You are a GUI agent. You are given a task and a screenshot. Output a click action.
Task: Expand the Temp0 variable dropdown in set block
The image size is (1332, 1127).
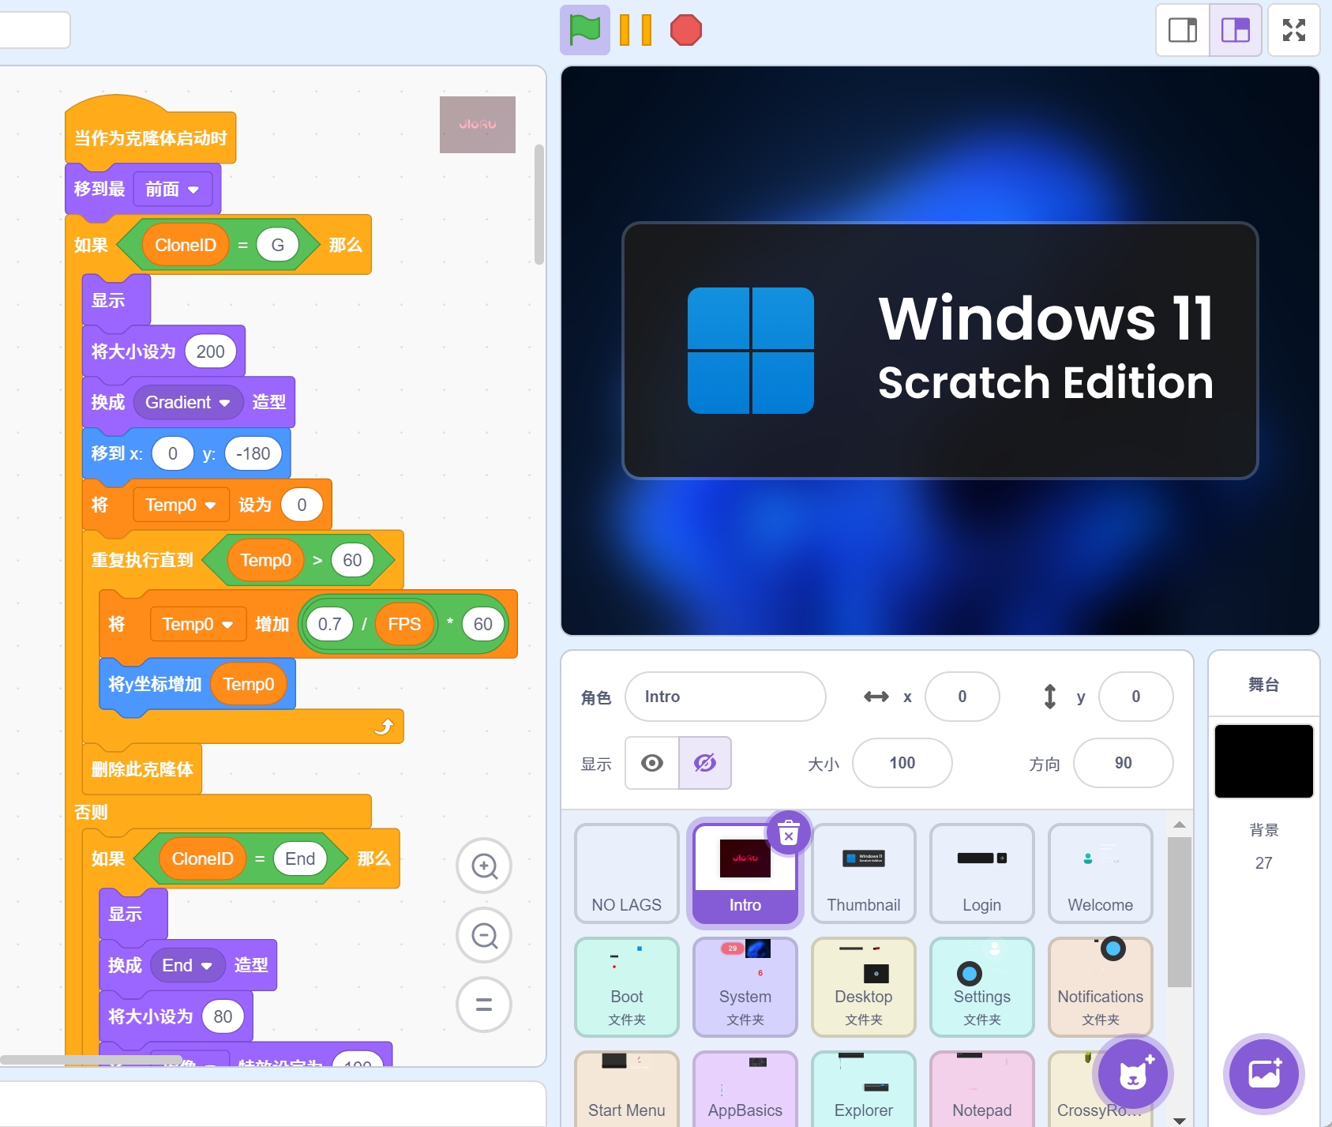click(x=210, y=505)
